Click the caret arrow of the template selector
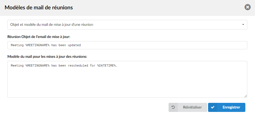 pos(243,25)
